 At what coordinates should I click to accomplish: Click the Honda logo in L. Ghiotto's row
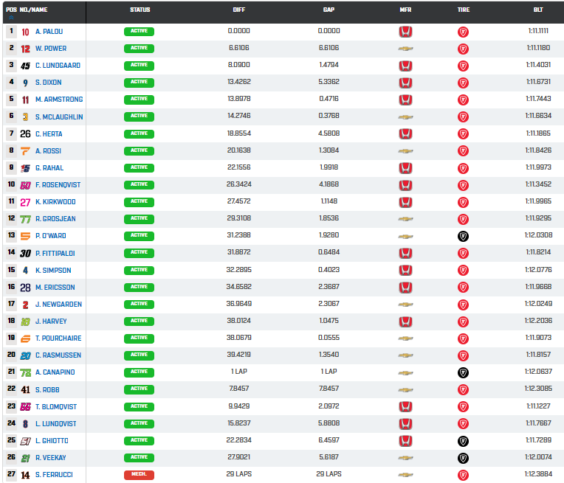point(405,440)
